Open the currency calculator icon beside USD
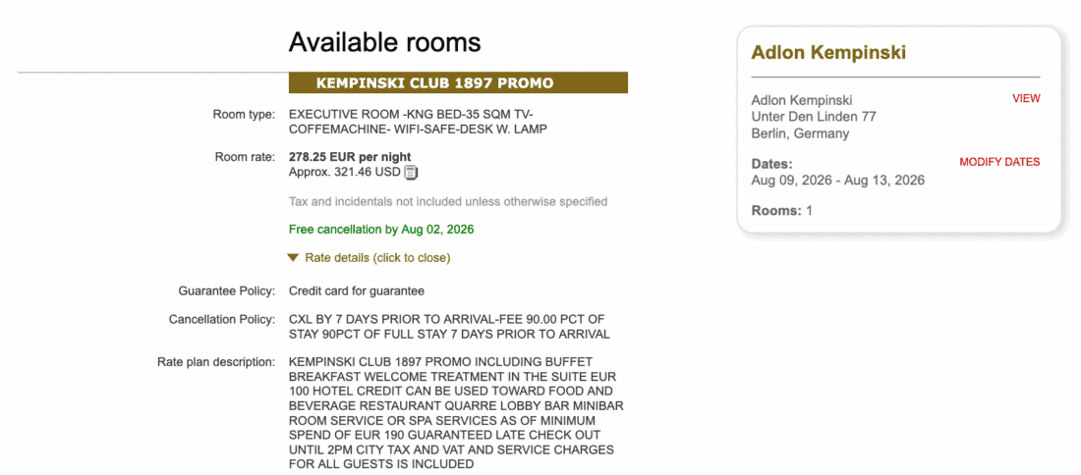This screenshot has height=475, width=1081. [411, 172]
